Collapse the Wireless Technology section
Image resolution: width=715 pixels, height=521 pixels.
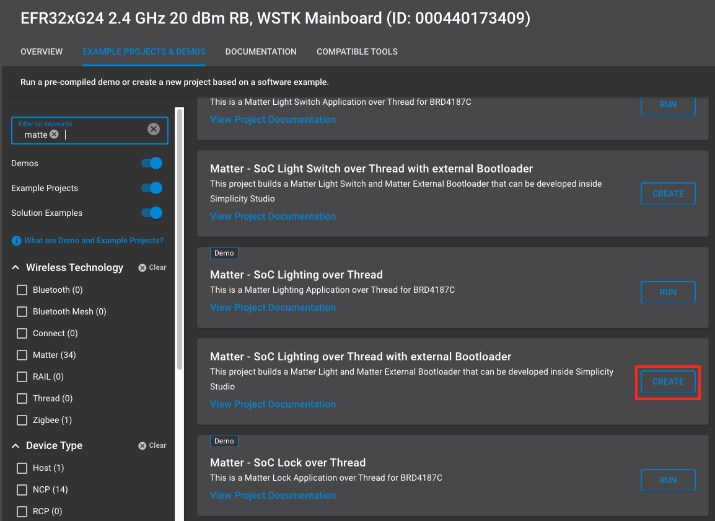[x=16, y=267]
